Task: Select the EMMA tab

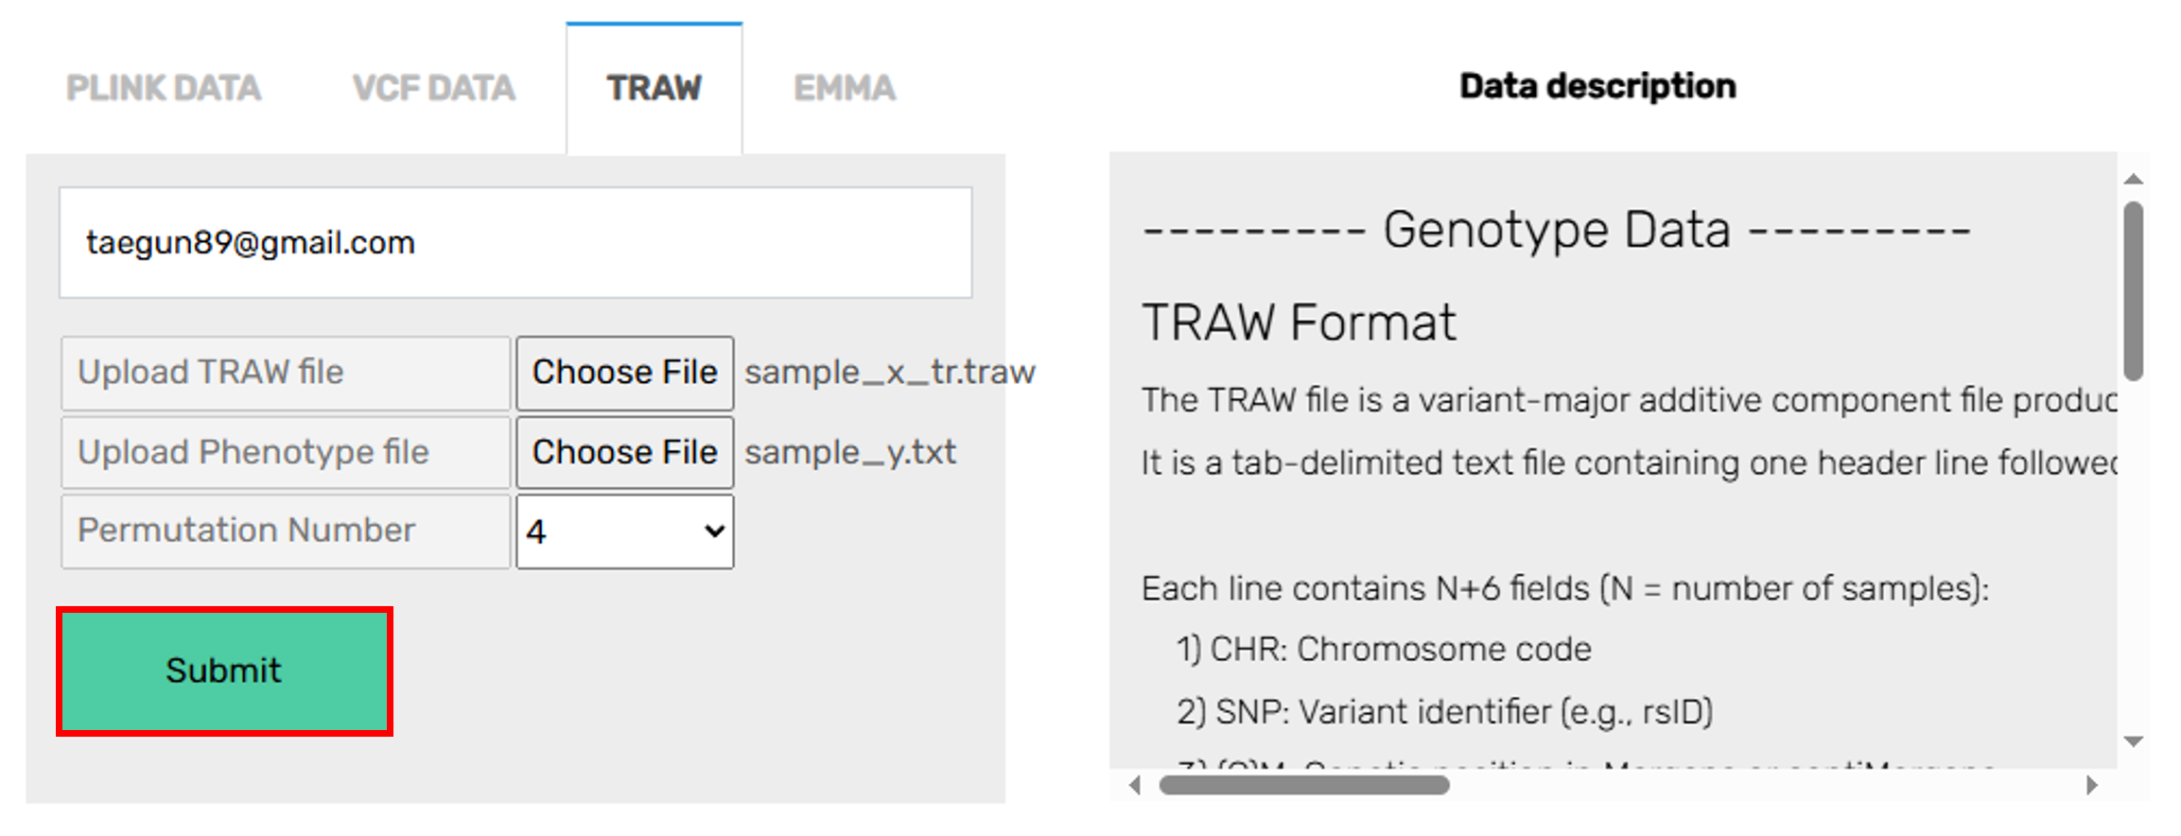Action: click(x=844, y=89)
